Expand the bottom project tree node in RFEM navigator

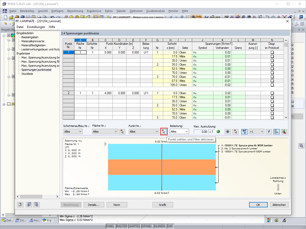tap(4, 104)
